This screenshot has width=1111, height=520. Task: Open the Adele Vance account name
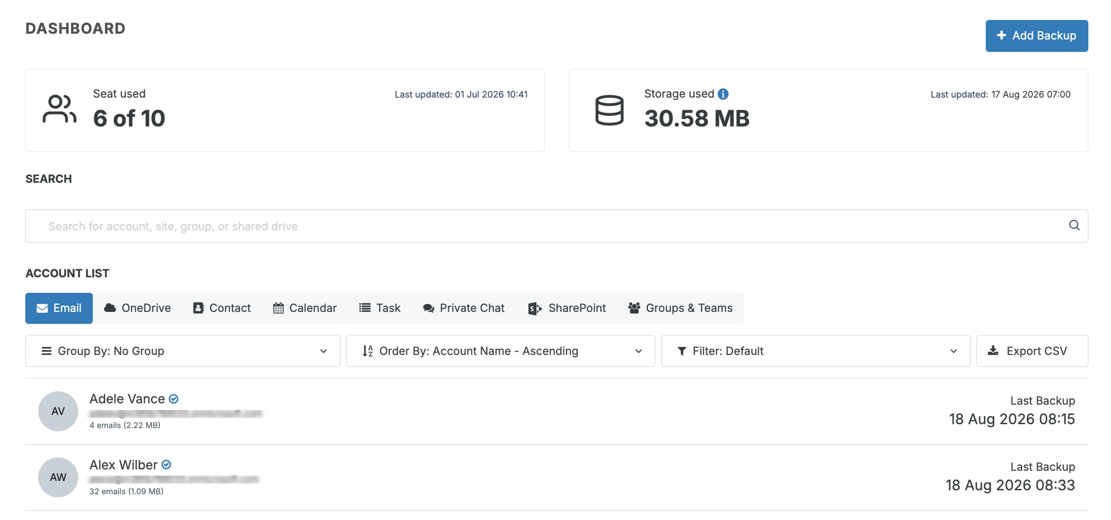(x=127, y=399)
